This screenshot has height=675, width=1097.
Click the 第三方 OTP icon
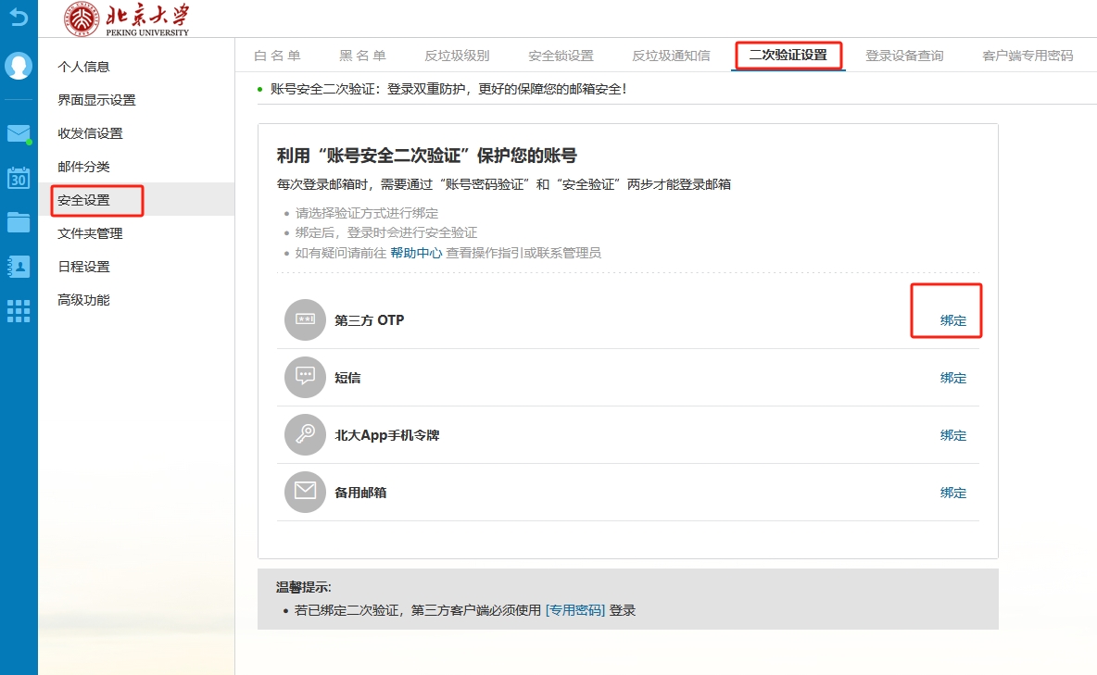(x=305, y=320)
